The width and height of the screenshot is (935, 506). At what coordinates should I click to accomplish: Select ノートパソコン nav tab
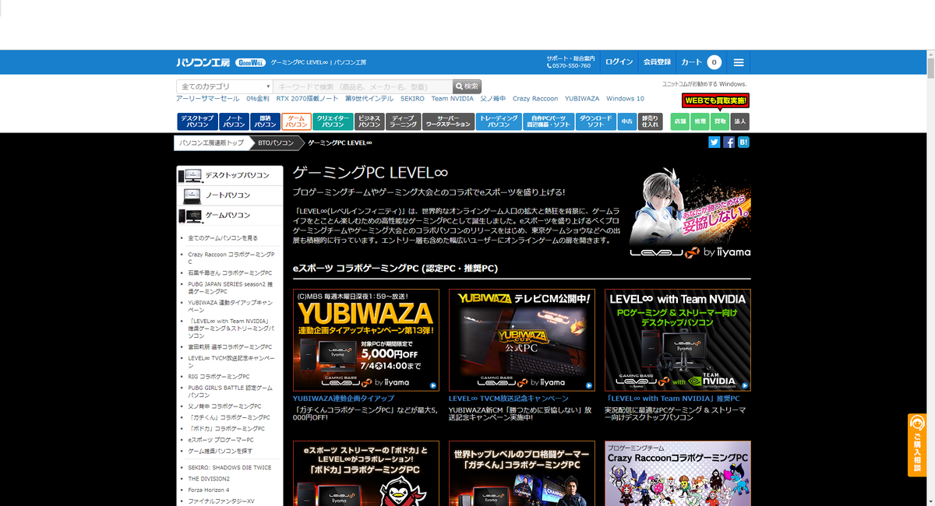tap(234, 121)
